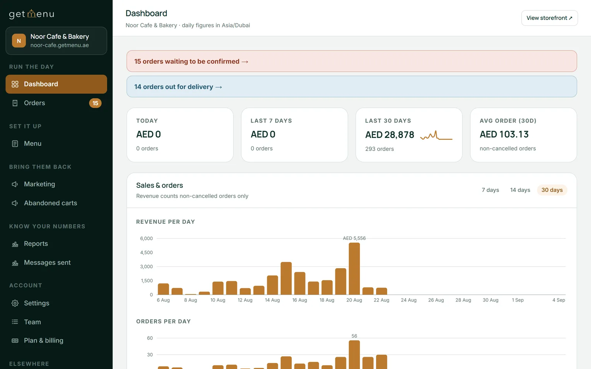Screen dimensions: 591x369
Task: Click the 'Sales & orders' heading
Action: click(160, 185)
